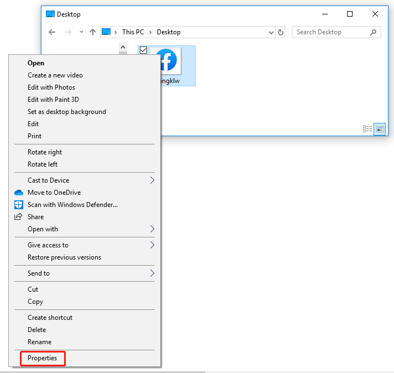
Task: Refresh the Desktop folder
Action: tap(280, 32)
